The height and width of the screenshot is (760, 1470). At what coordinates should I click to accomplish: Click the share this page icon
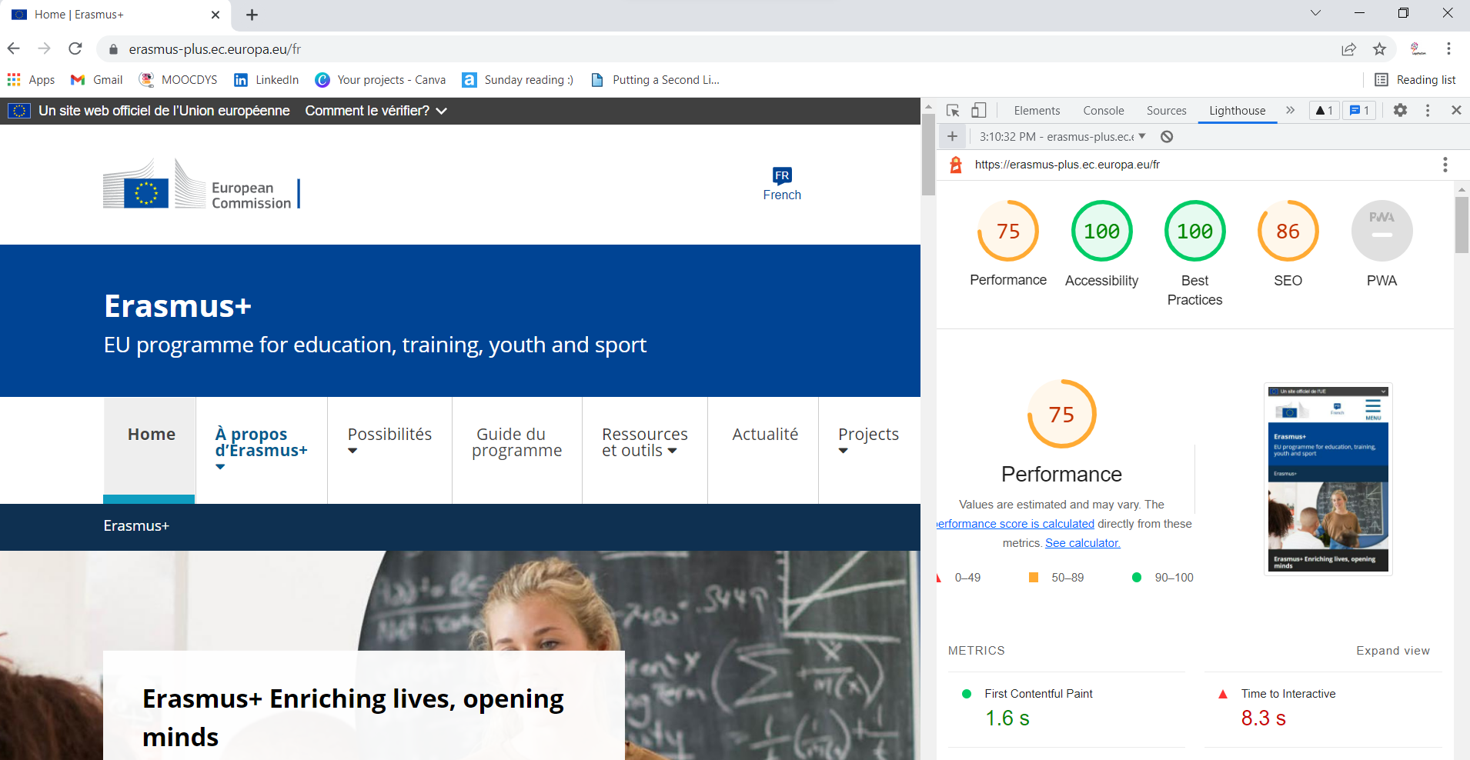[x=1348, y=49]
